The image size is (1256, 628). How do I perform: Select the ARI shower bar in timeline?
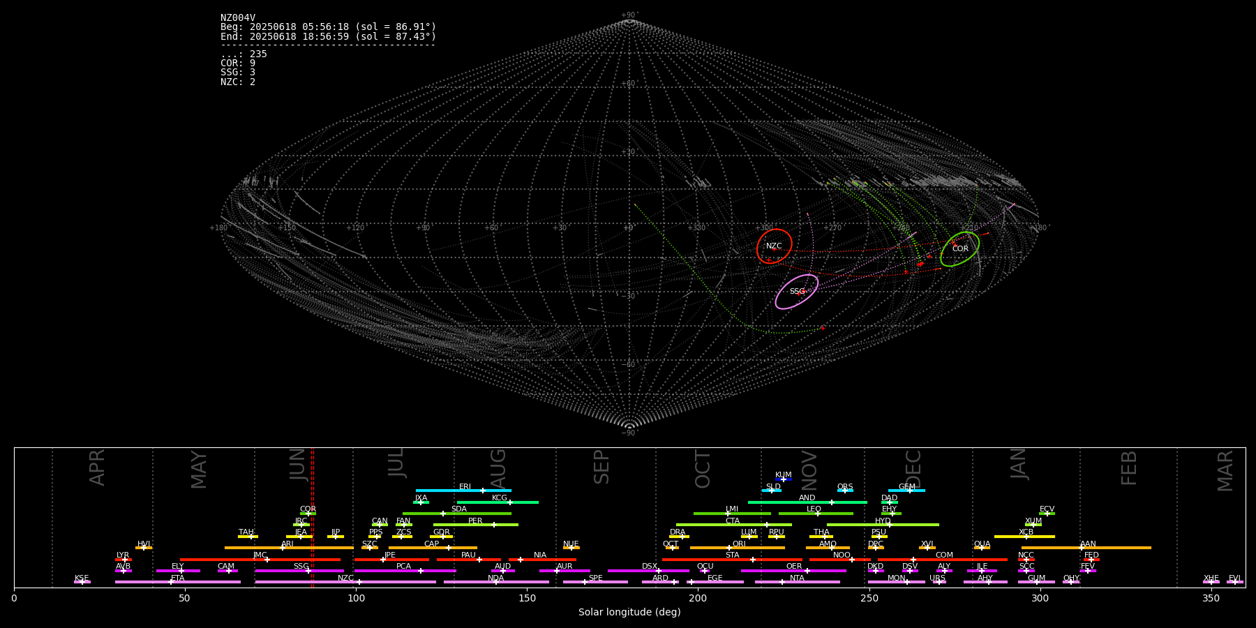(x=289, y=548)
